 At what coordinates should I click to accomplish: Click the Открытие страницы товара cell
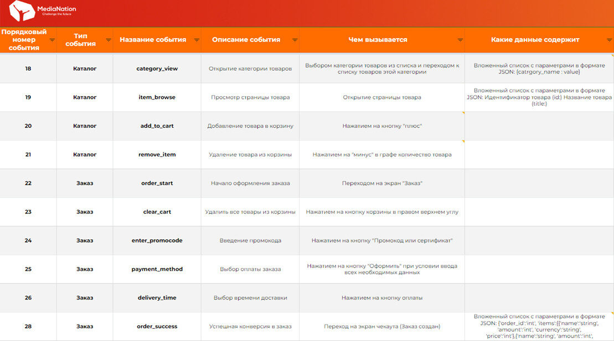(382, 97)
